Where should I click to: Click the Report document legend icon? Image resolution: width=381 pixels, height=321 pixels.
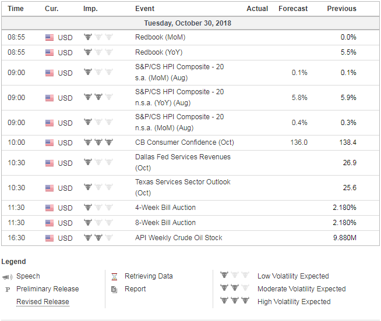[114, 289]
